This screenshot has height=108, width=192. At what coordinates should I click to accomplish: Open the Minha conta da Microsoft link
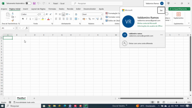147,23
